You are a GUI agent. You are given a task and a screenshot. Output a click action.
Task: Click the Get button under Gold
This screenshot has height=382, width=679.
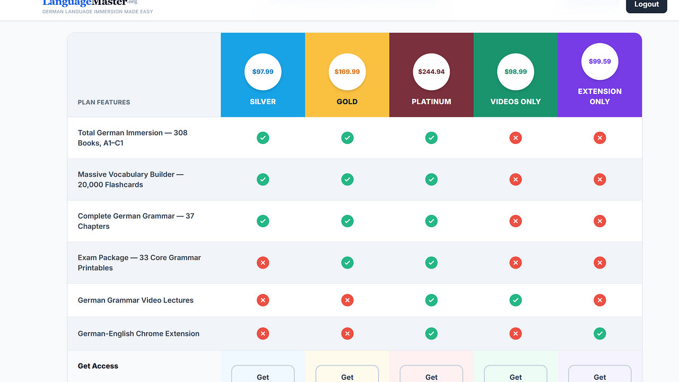[x=347, y=374]
